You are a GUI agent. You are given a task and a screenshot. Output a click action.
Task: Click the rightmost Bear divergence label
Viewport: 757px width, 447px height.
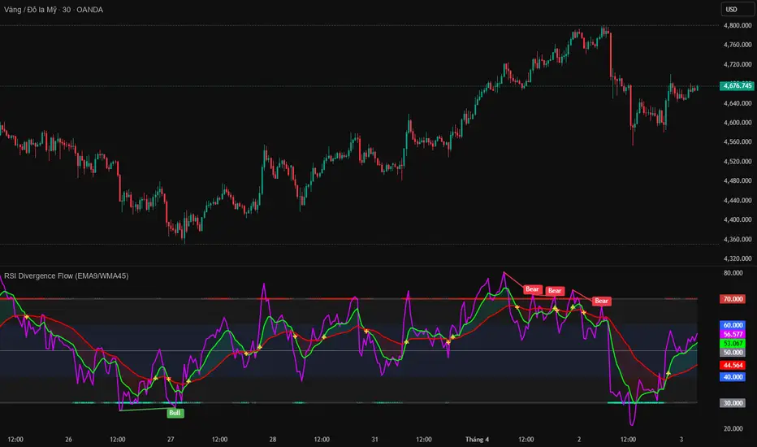602,301
